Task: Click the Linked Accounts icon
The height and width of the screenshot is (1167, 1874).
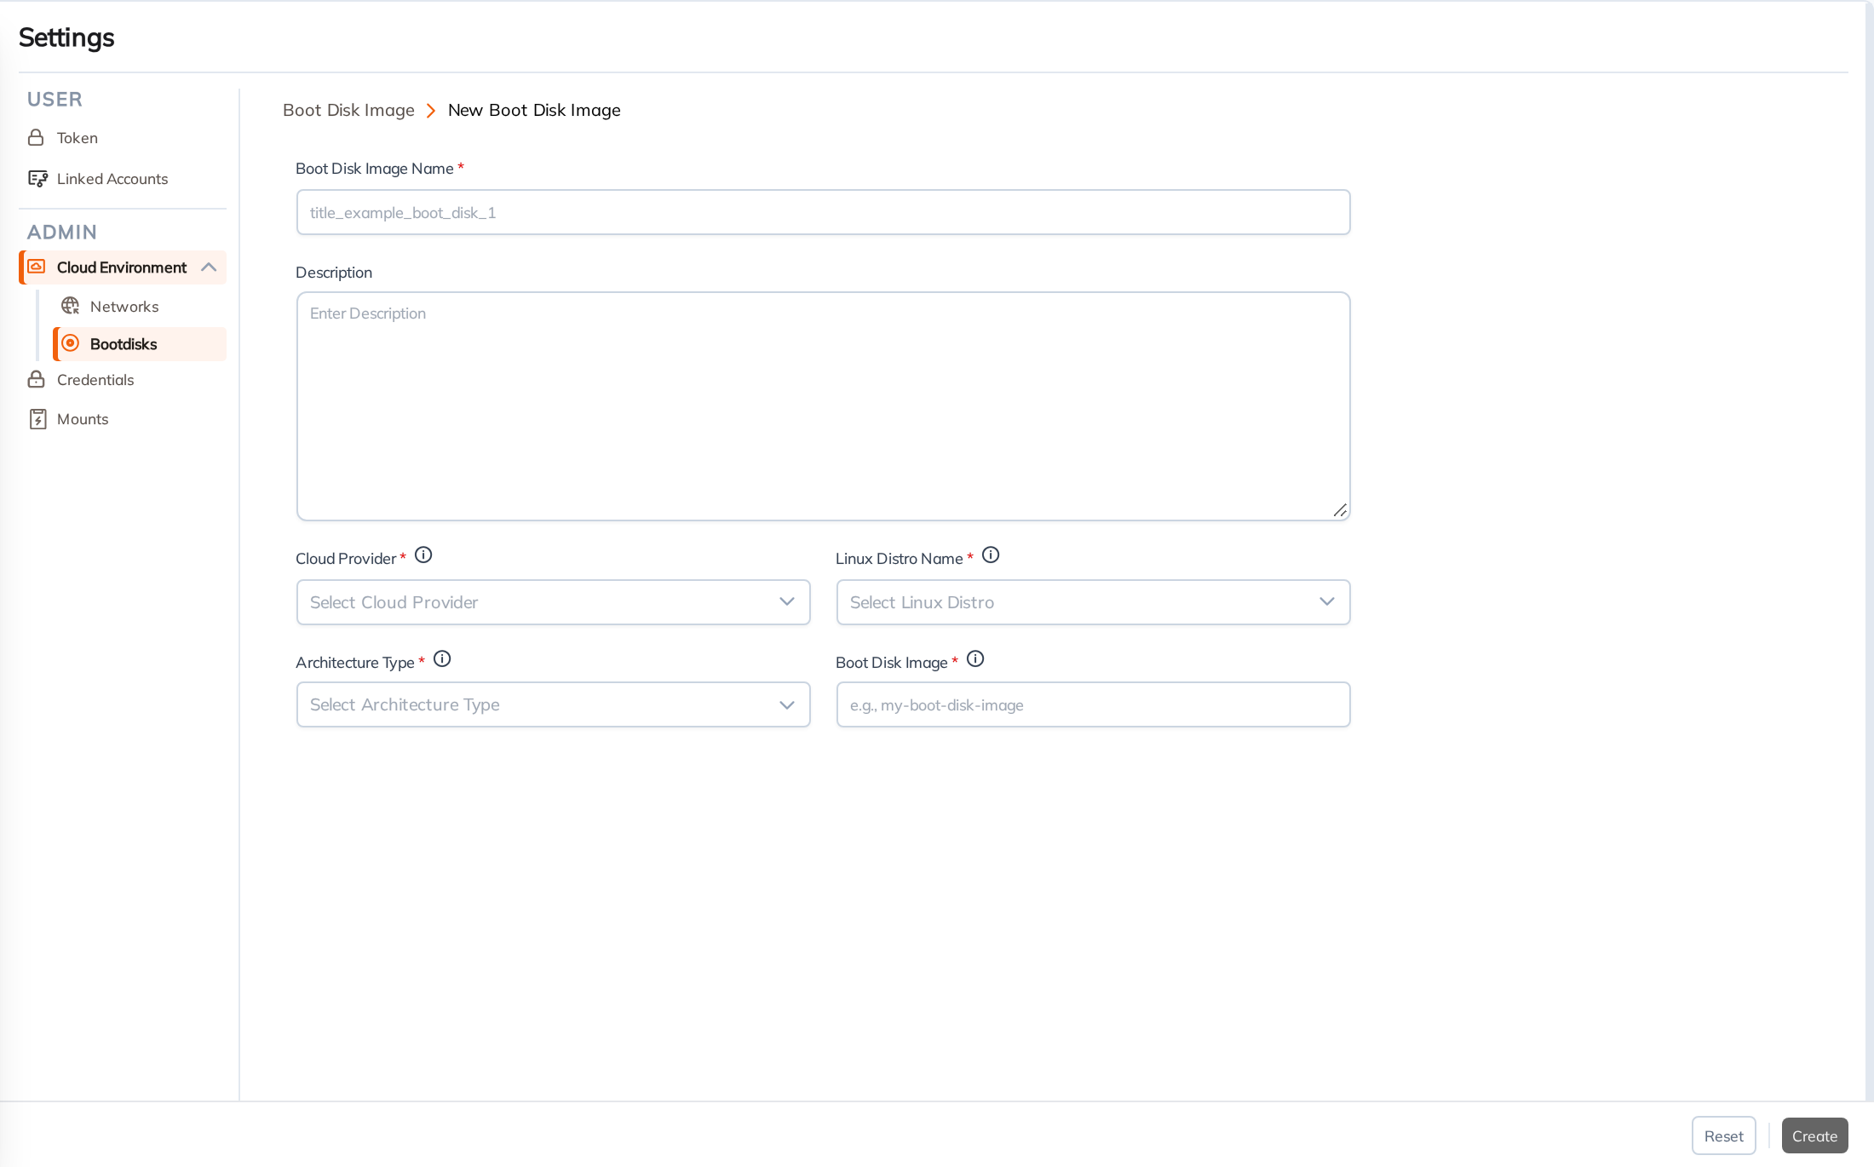Action: coord(37,178)
